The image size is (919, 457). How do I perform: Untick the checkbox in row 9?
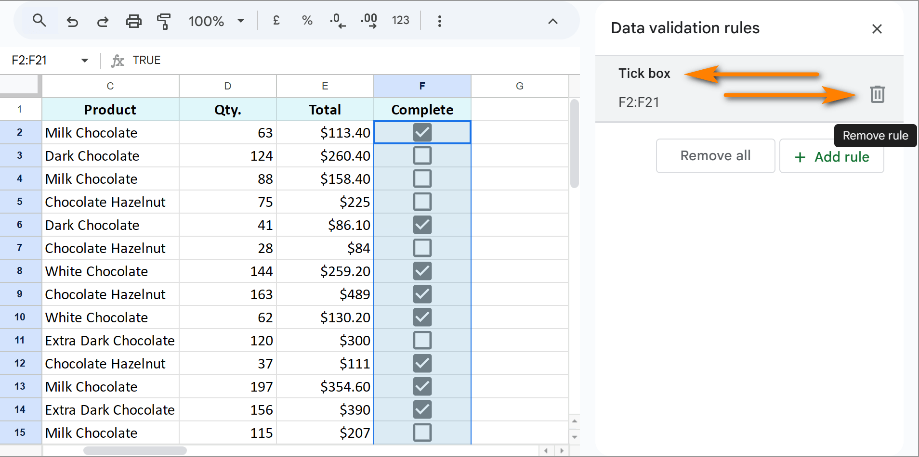pos(422,294)
